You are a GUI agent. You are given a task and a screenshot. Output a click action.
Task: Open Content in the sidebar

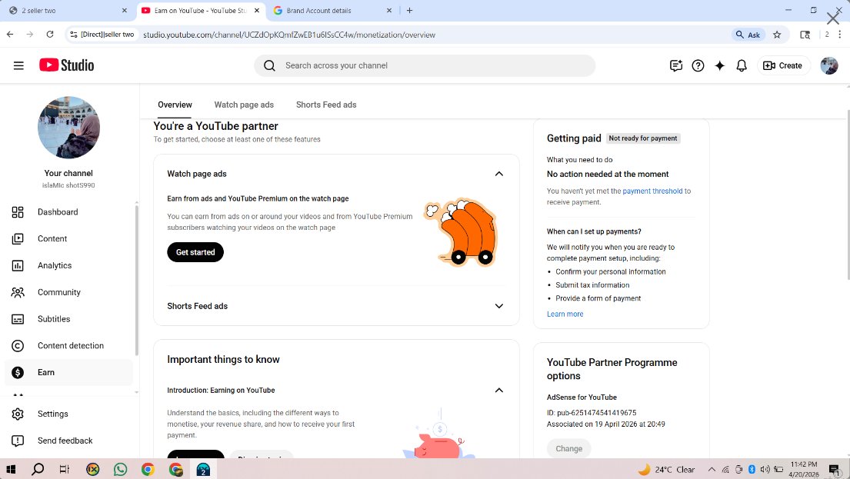click(68, 238)
